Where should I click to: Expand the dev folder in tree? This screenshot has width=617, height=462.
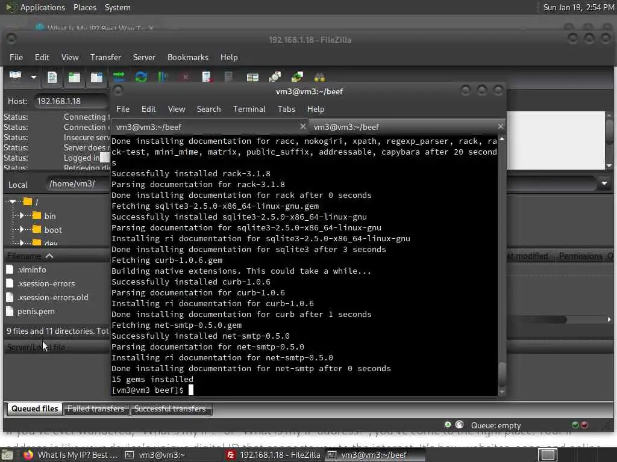tap(22, 243)
